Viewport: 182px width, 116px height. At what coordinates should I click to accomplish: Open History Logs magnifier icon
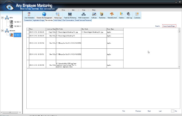pos(58,14)
